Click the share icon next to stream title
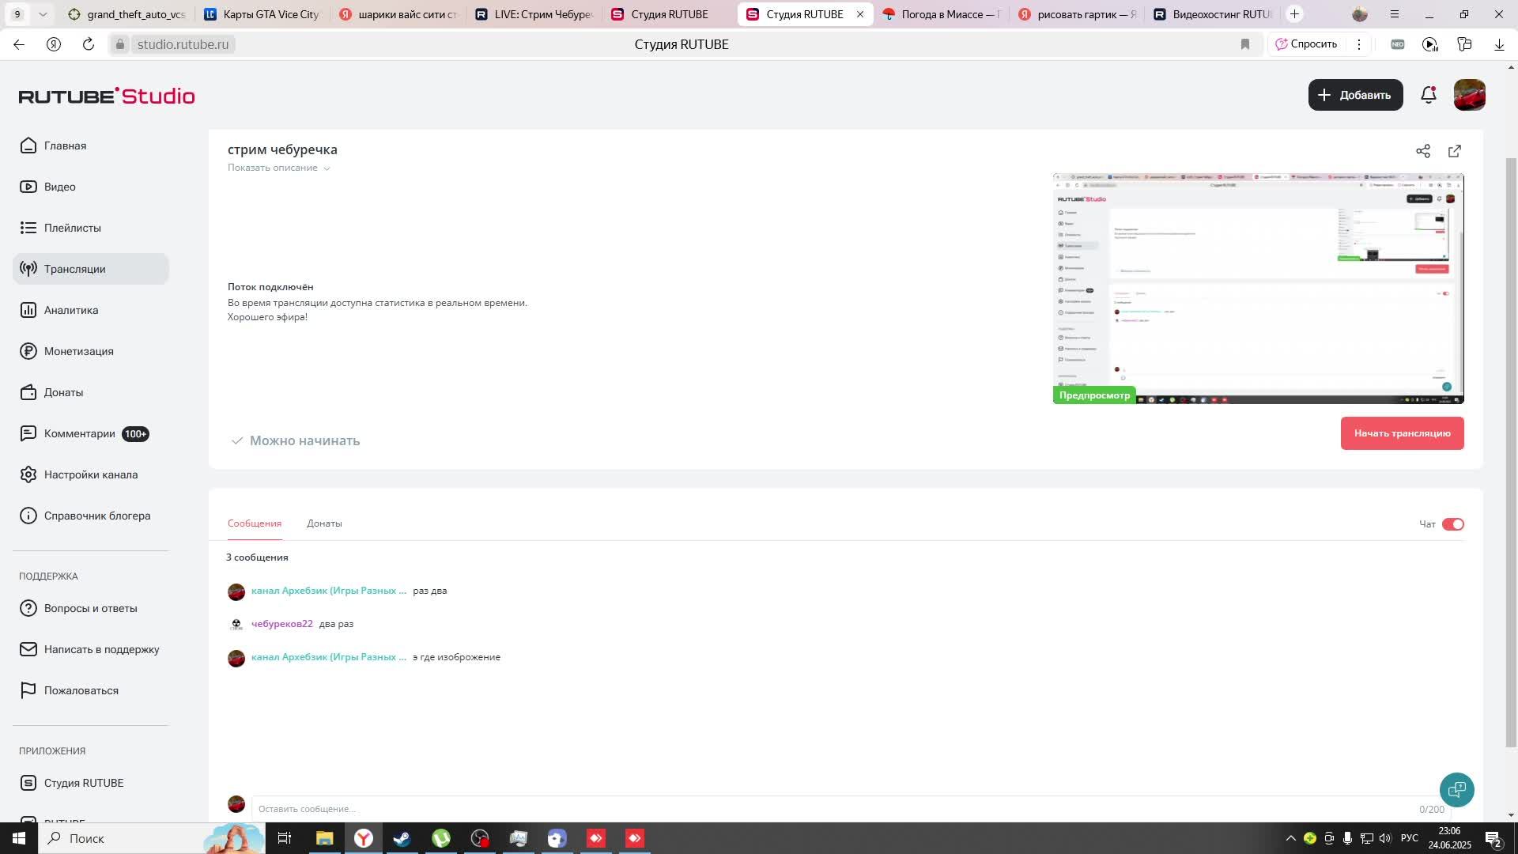Screen dimensions: 1518x854 1423,151
